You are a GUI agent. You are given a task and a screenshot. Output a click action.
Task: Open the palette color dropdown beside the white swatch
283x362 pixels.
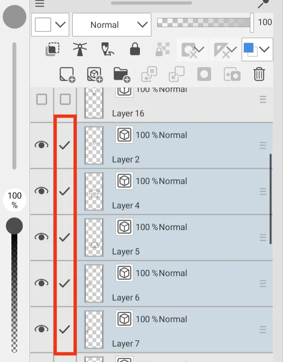(50, 25)
